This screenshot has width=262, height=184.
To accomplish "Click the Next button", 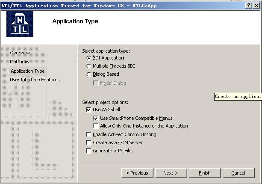I will (x=171, y=173).
